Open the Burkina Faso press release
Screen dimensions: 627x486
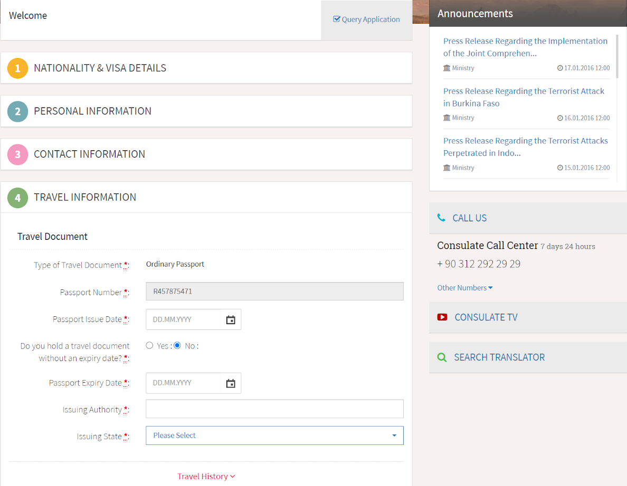(x=524, y=97)
